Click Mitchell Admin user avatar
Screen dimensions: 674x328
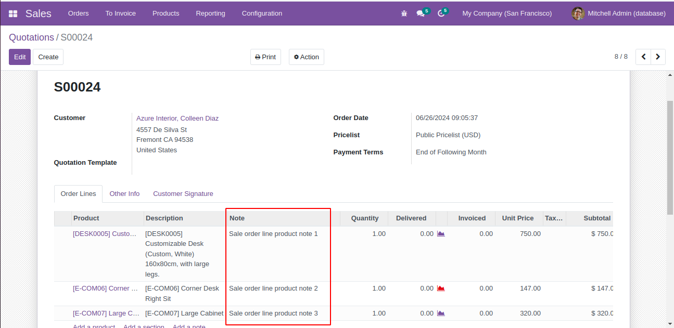[x=578, y=14]
